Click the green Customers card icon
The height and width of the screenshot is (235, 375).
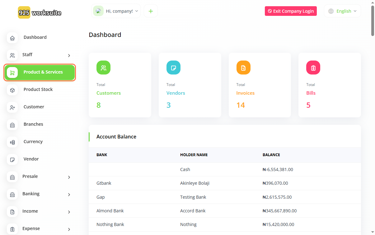tap(103, 68)
